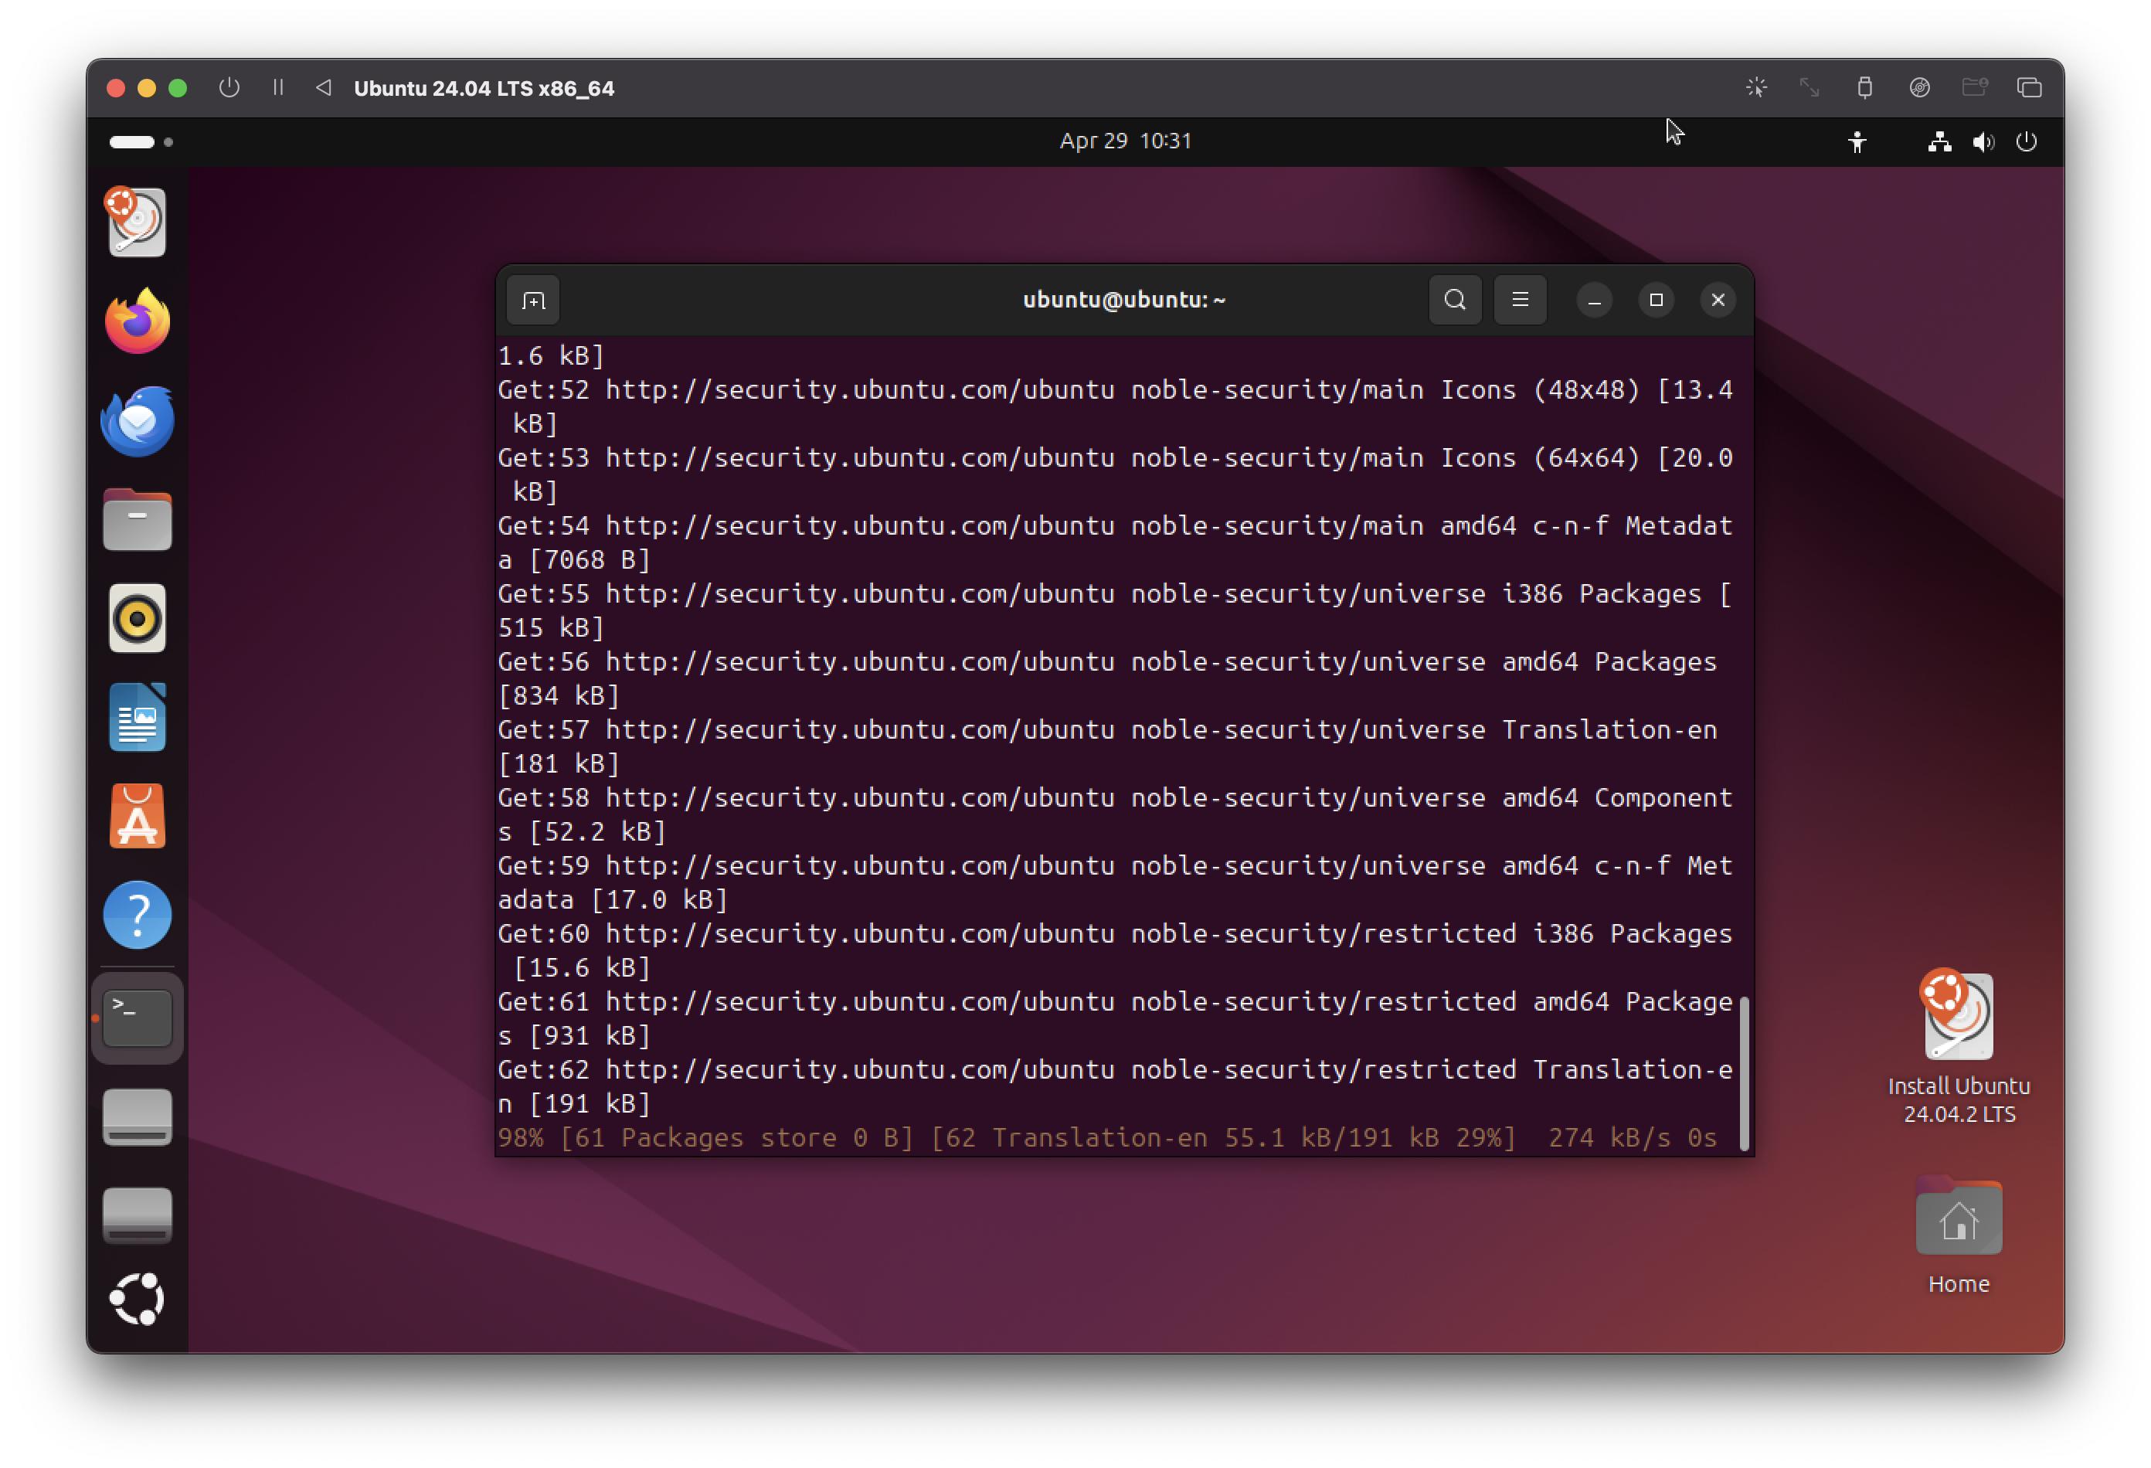Show applications via Ubuntu logo button

(137, 1299)
